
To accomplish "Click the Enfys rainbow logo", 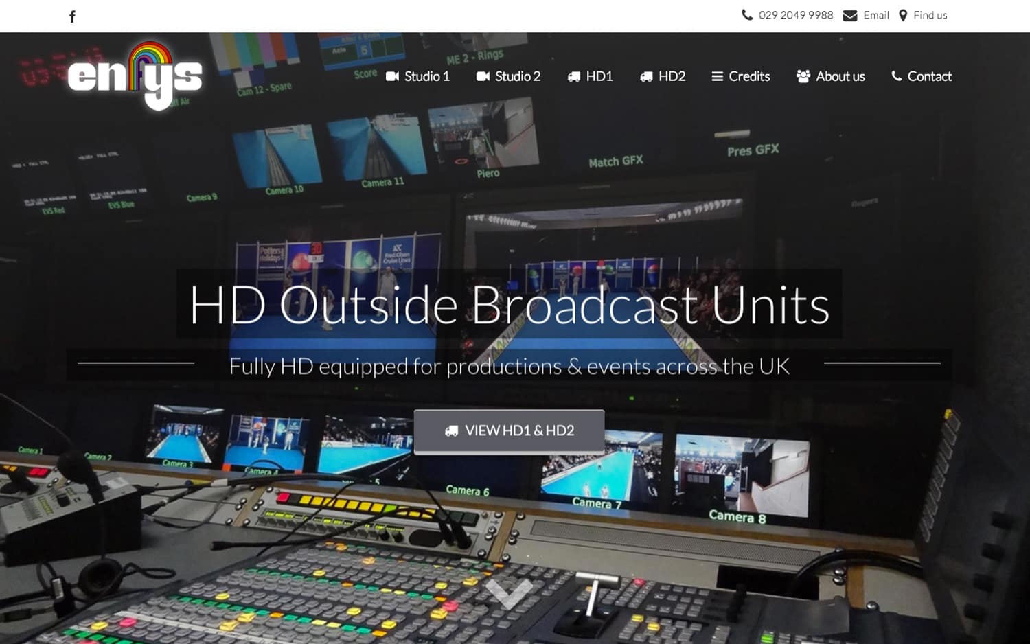I will [135, 76].
